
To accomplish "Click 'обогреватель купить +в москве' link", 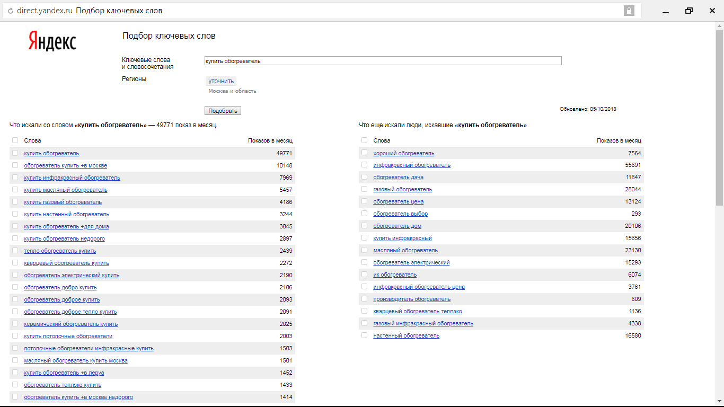I will pos(65,165).
